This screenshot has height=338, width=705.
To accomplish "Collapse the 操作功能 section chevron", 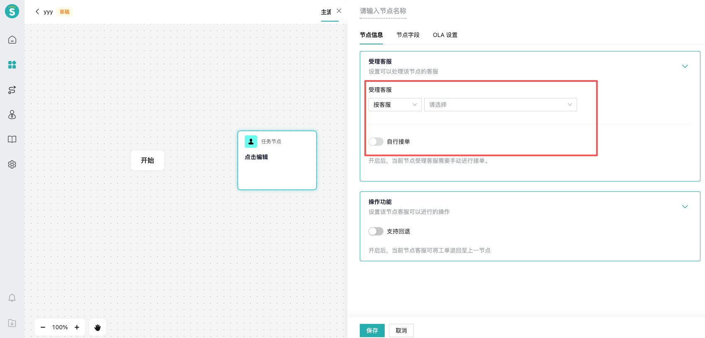I will point(685,207).
